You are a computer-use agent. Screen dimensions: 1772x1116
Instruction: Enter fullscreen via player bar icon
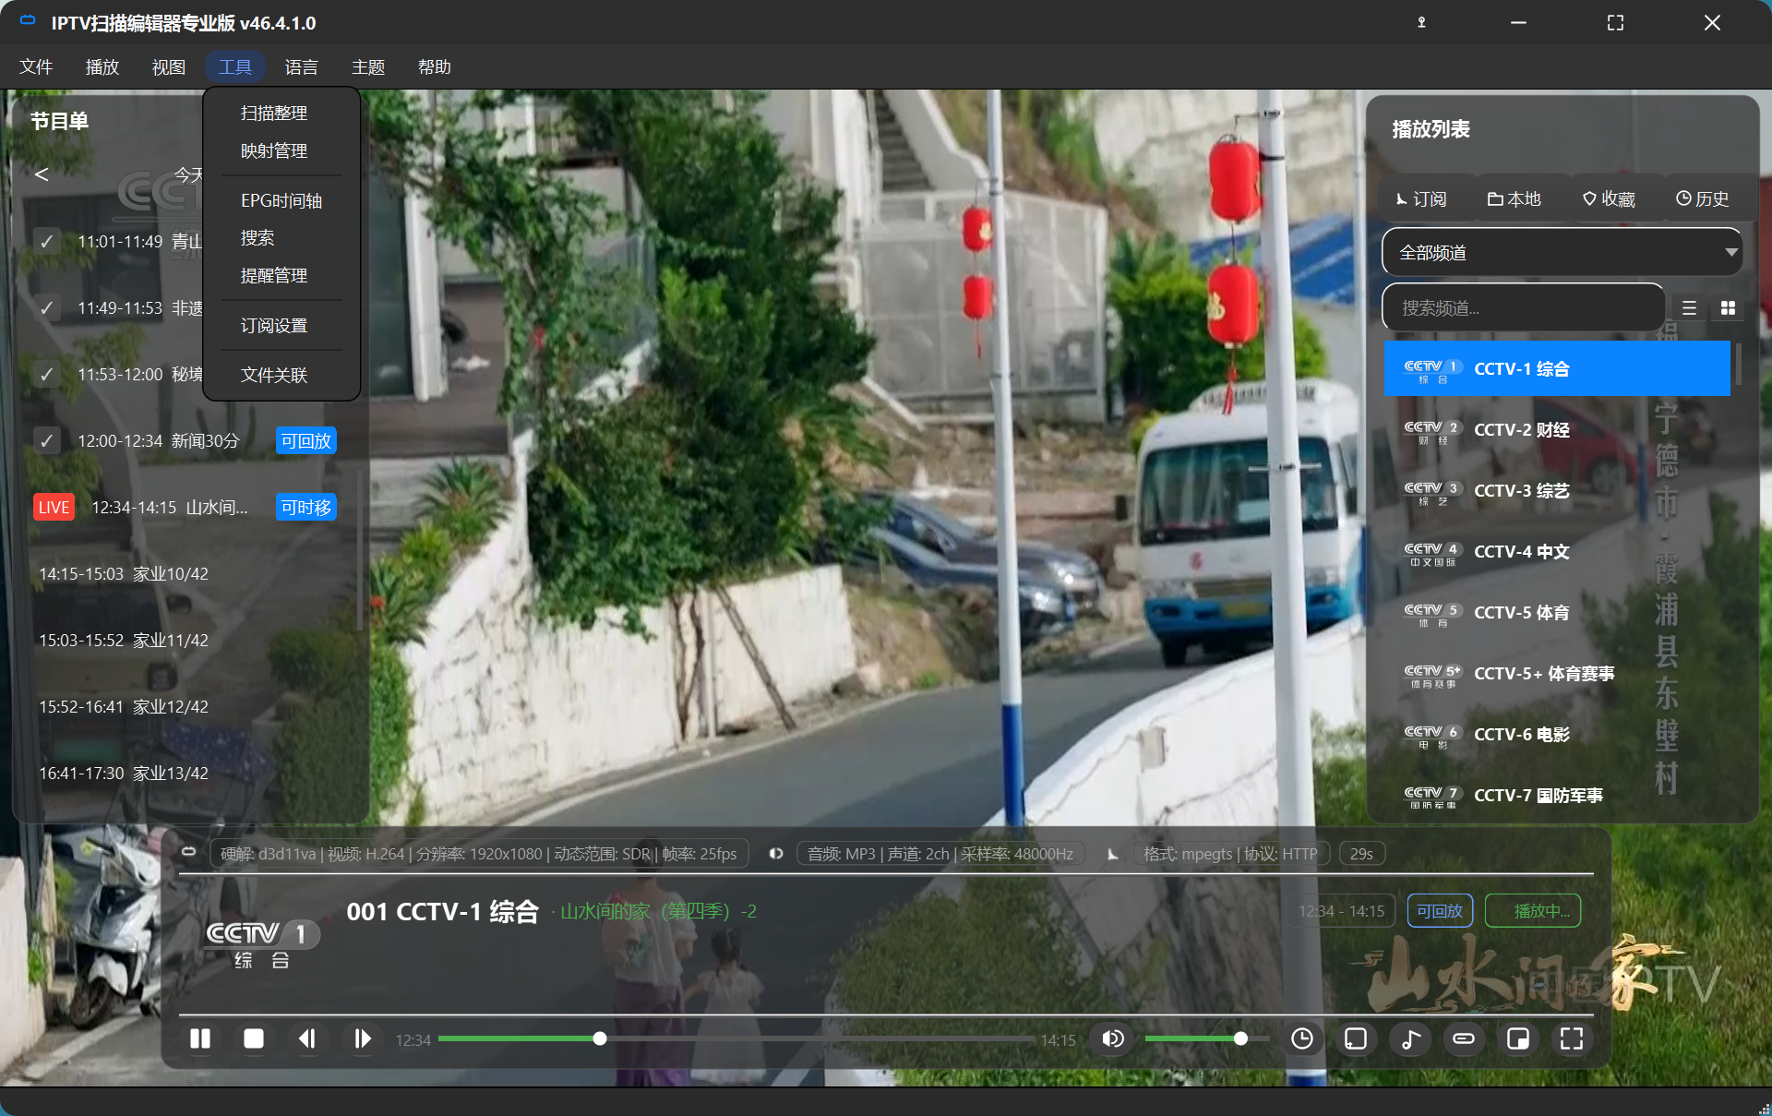[x=1572, y=1039]
